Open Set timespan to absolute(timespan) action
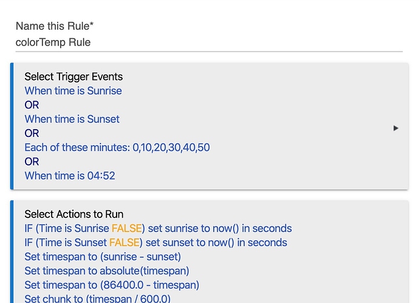 107,271
